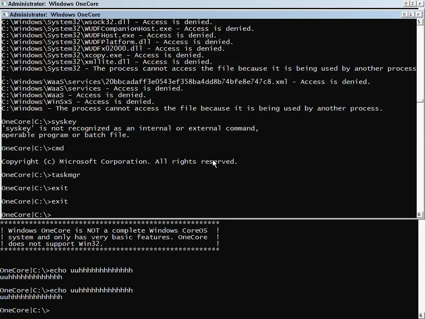Click the WUDFPlatform.dll line
This screenshot has height=319, width=425.
[117, 42]
